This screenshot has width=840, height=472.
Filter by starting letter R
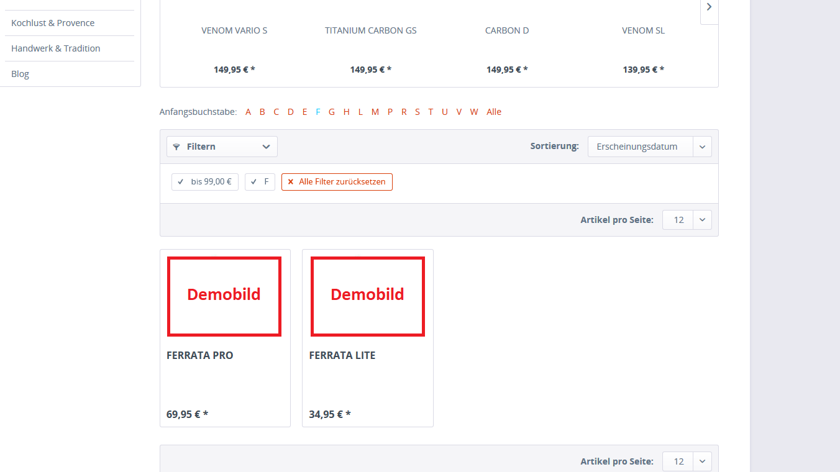click(404, 112)
